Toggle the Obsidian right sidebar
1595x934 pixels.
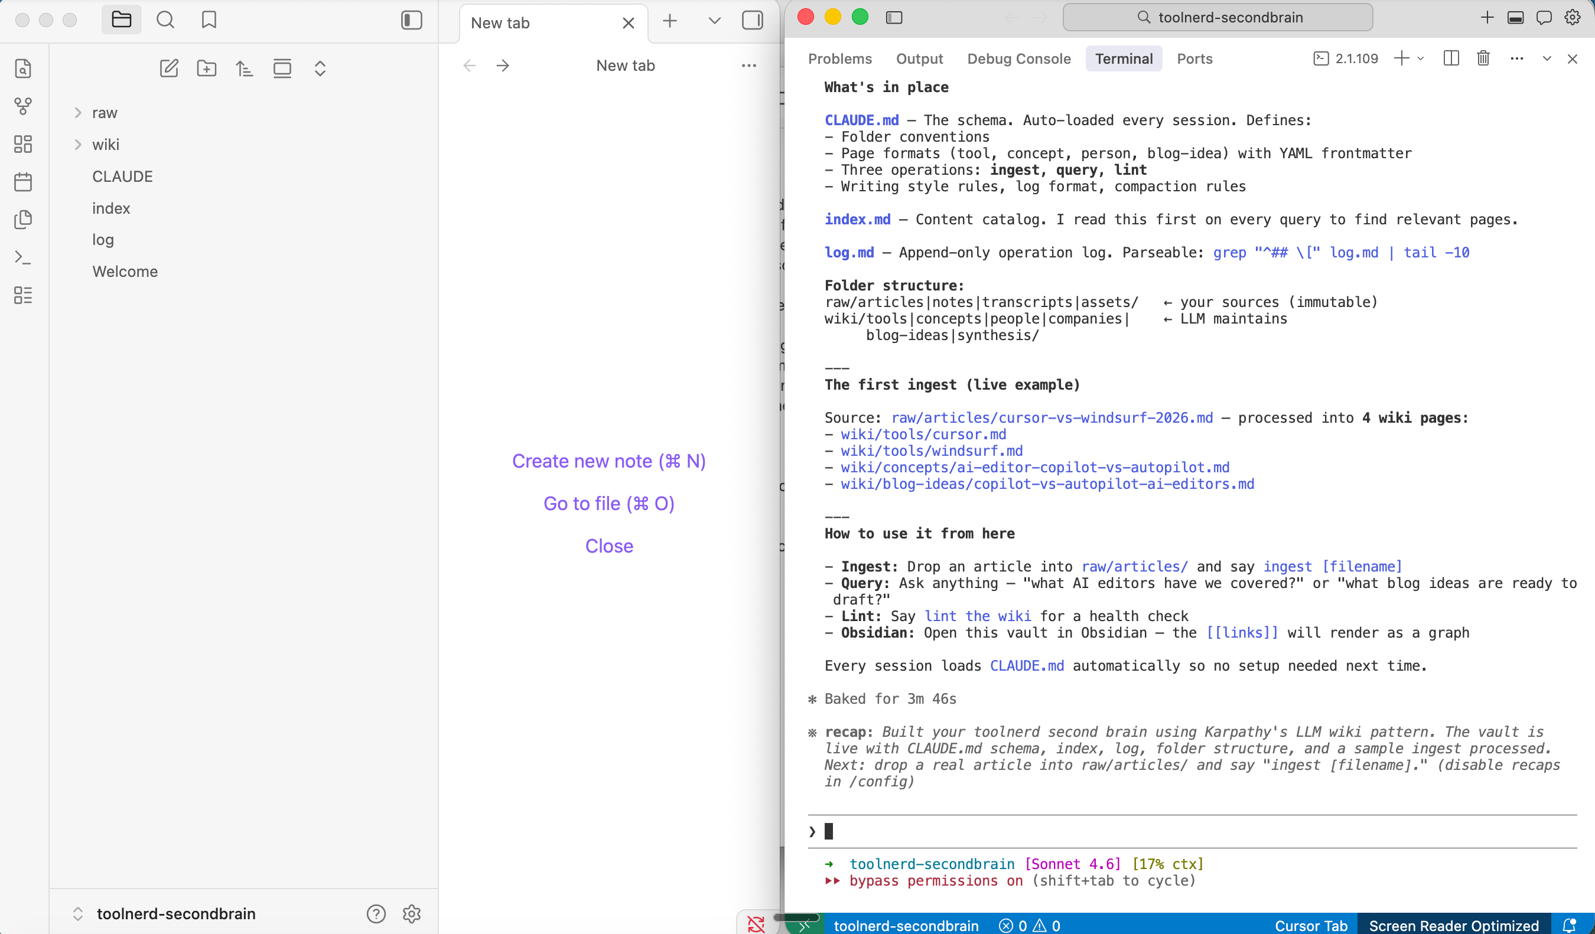tap(752, 20)
